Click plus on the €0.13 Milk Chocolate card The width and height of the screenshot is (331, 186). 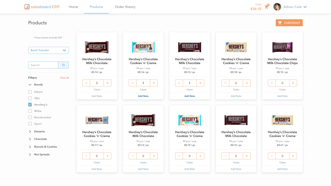click(200, 83)
